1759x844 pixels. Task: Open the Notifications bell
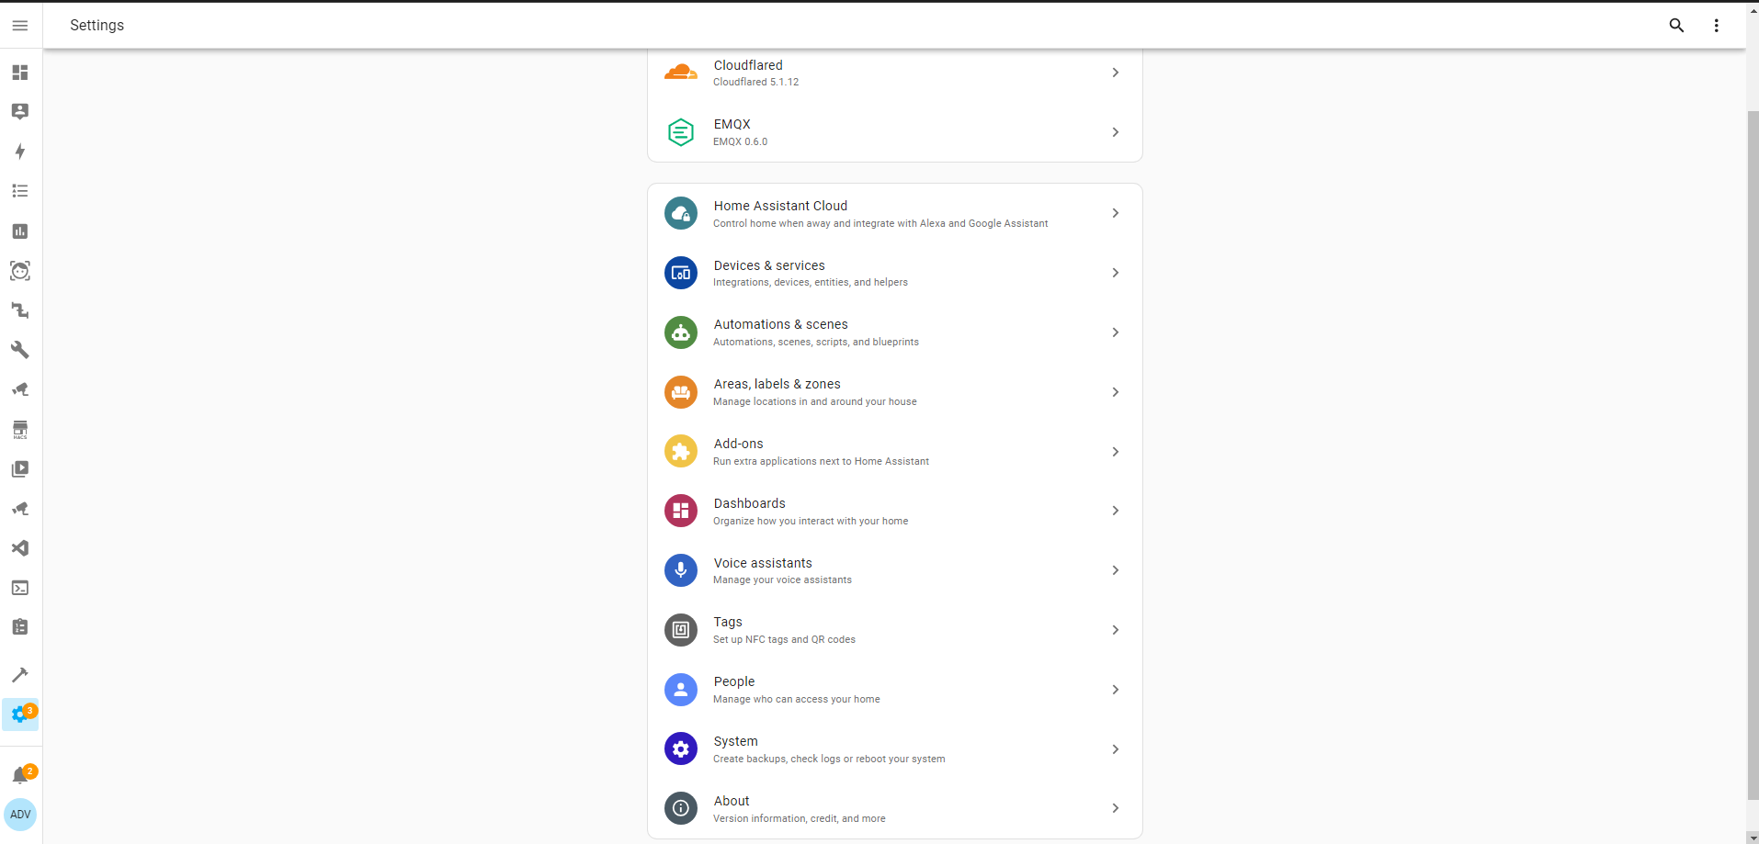click(20, 775)
